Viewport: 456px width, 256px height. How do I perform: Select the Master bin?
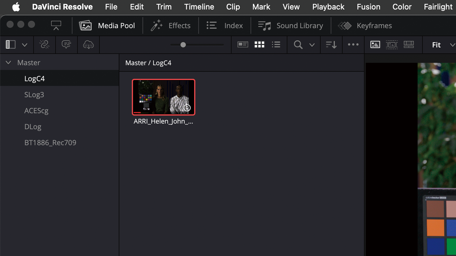[29, 63]
